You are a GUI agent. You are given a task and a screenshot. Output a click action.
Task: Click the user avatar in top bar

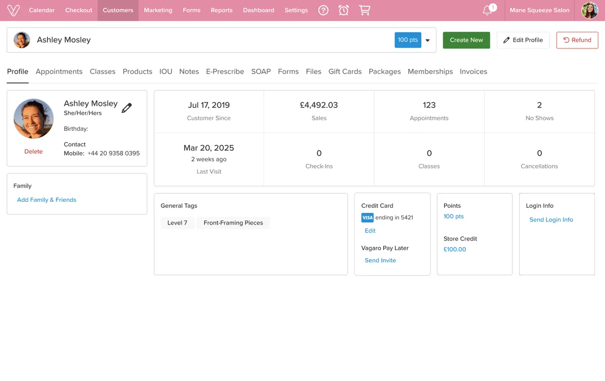[x=590, y=10]
